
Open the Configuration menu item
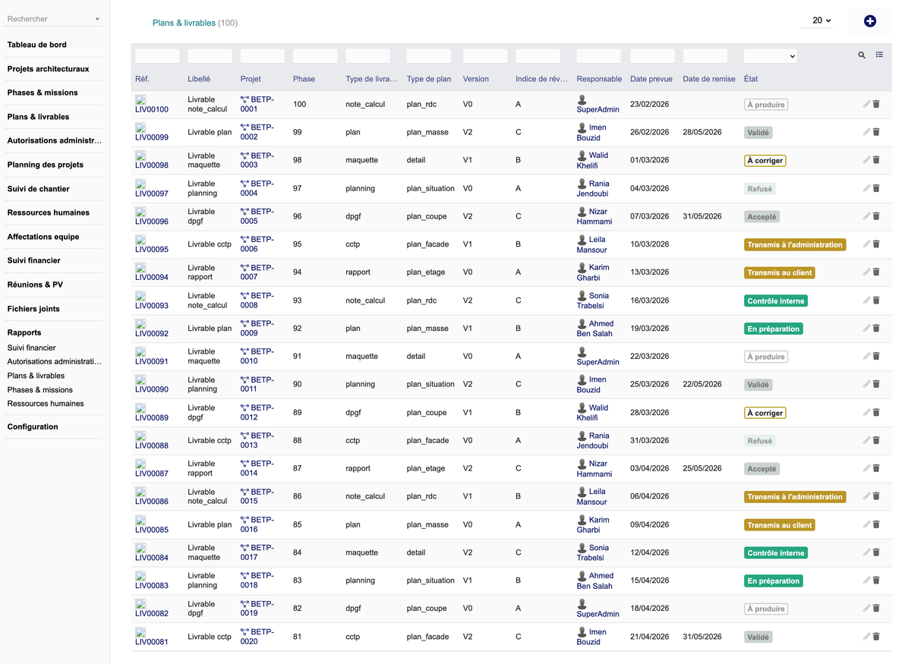click(x=33, y=426)
